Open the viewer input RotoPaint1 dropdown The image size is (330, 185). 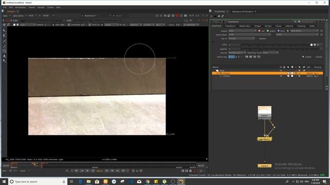96,16
